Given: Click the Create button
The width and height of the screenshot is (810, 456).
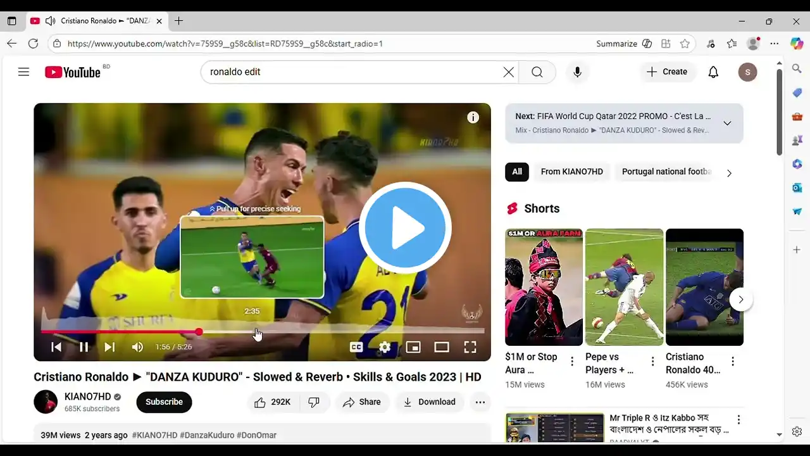Looking at the screenshot, I should (667, 72).
